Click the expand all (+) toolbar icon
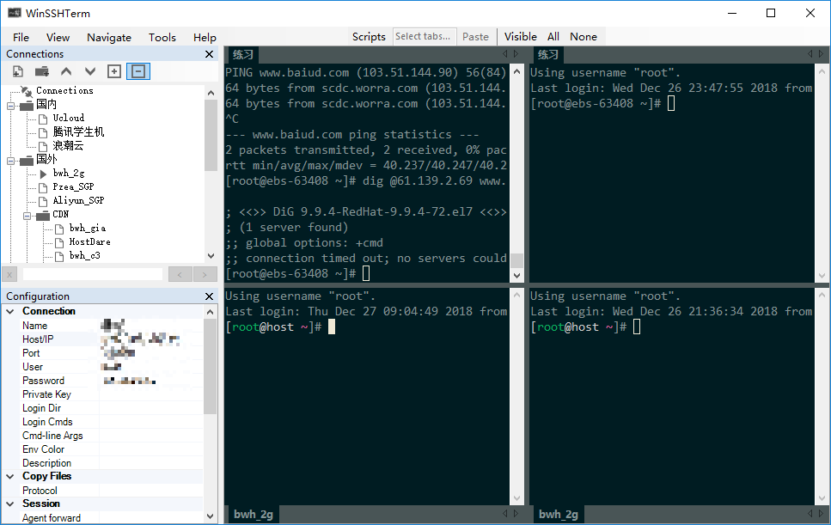831x525 pixels. pyautogui.click(x=114, y=71)
